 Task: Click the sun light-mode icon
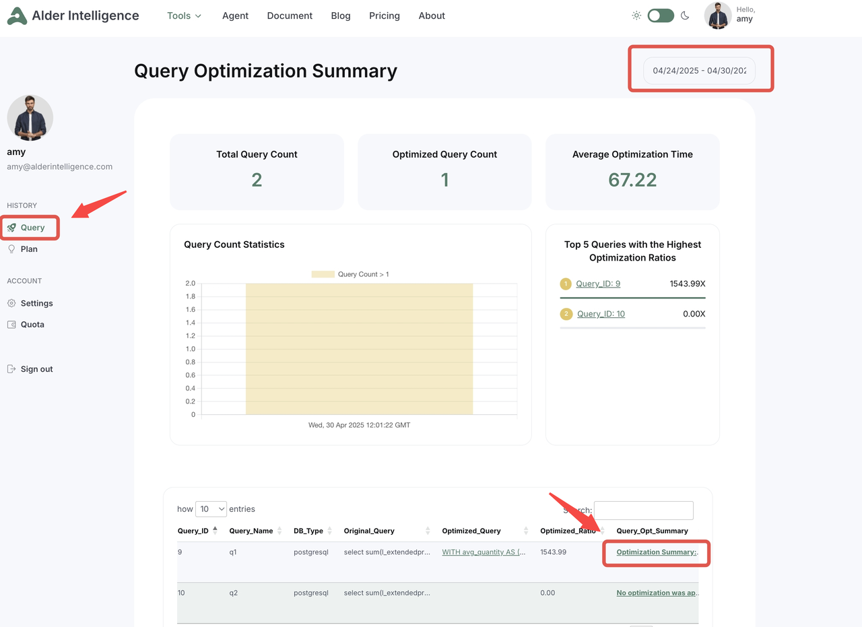(x=636, y=15)
